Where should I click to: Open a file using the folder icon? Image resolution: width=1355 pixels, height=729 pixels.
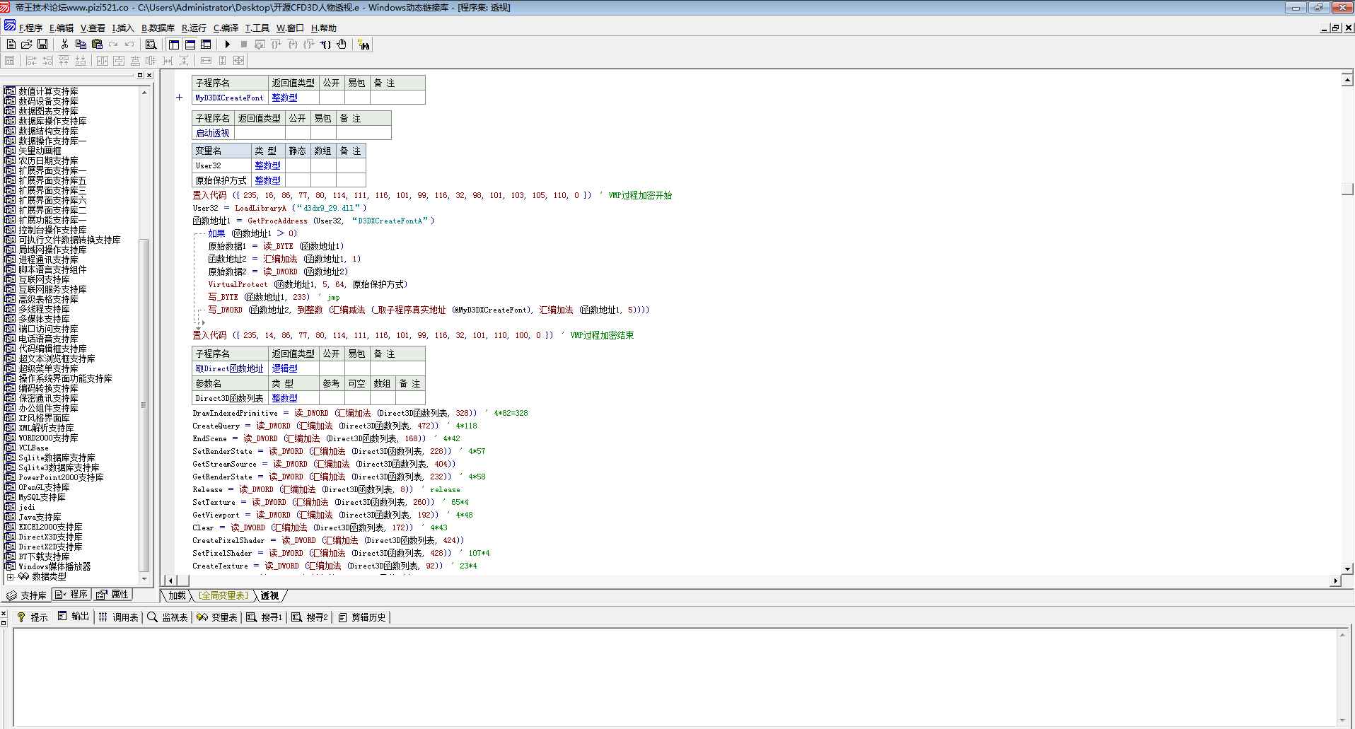click(x=27, y=45)
